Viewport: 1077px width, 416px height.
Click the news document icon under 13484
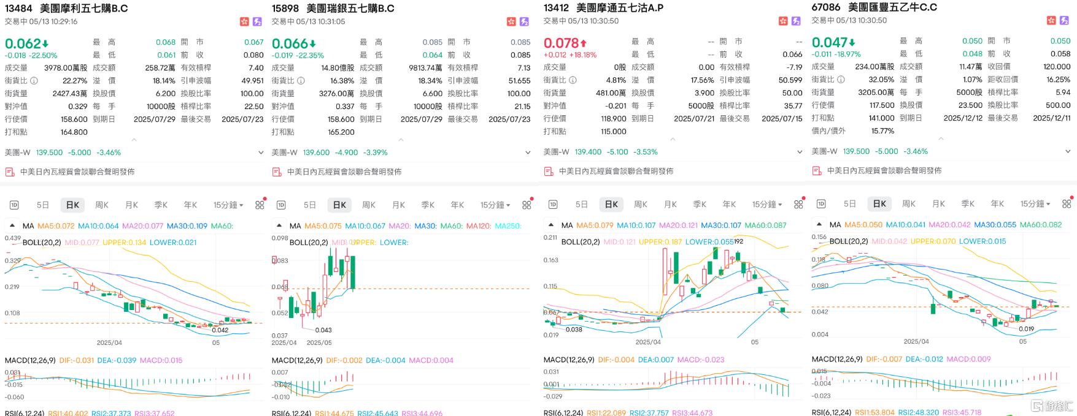click(10, 172)
